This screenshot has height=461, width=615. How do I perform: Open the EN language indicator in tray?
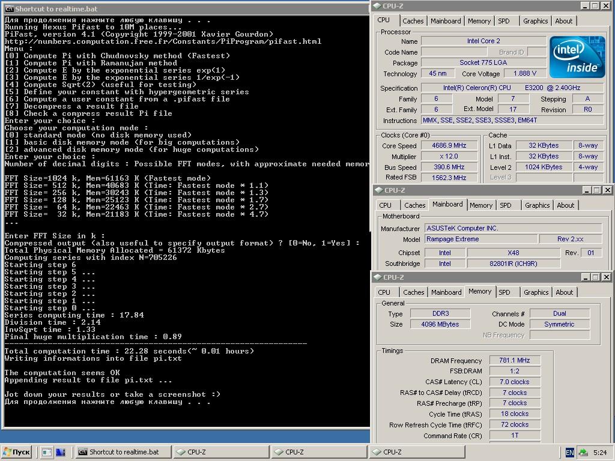pyautogui.click(x=569, y=453)
